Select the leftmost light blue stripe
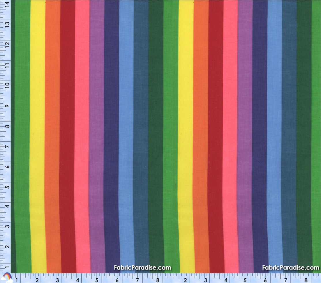The height and width of the screenshot is (283, 321). point(126,135)
